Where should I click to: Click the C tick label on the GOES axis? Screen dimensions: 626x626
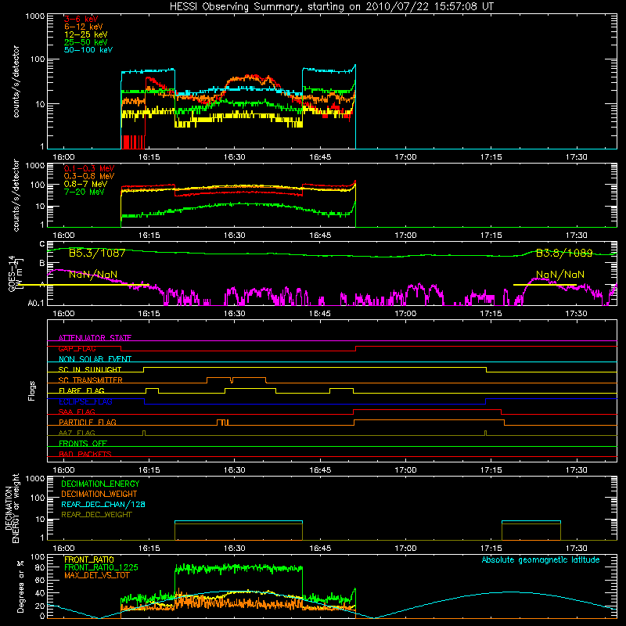click(42, 244)
